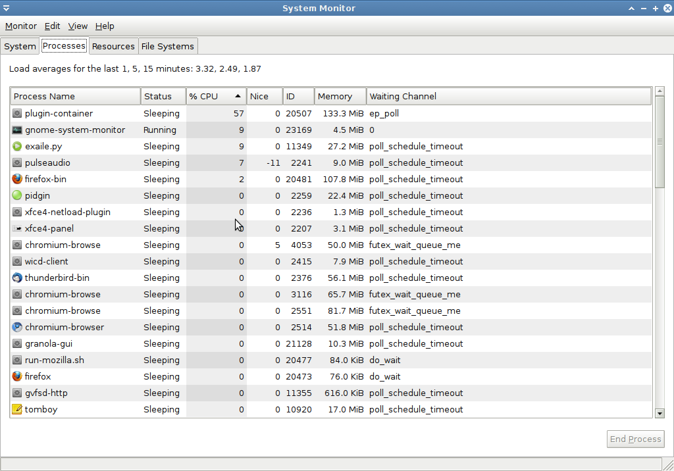This screenshot has width=674, height=471.
Task: Select the firefox-bin process name
Action: pos(45,179)
